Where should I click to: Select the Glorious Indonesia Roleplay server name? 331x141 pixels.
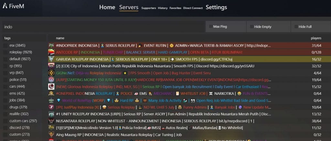(x=163, y=87)
